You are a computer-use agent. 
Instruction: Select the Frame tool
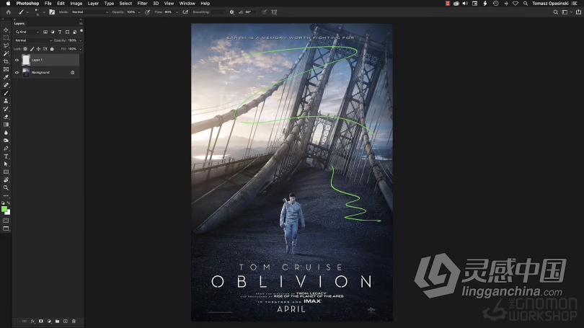point(6,69)
